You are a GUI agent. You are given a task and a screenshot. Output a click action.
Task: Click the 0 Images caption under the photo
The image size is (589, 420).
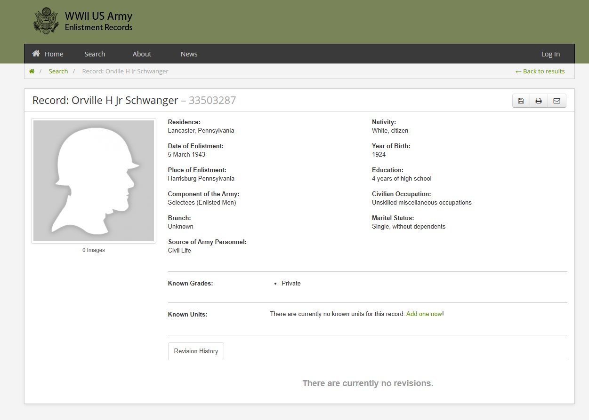click(x=93, y=250)
